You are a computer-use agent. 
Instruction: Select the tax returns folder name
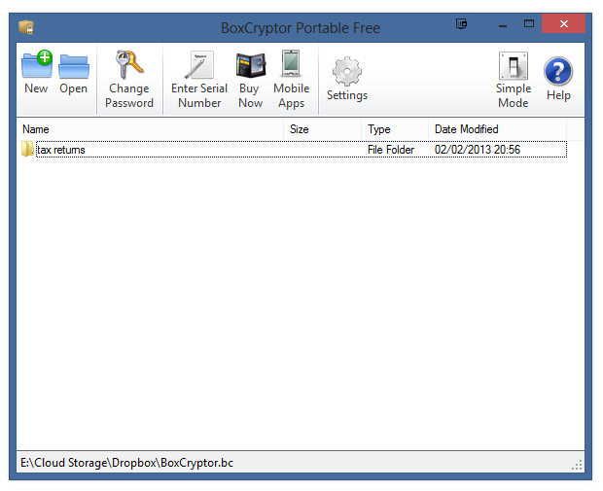[61, 150]
